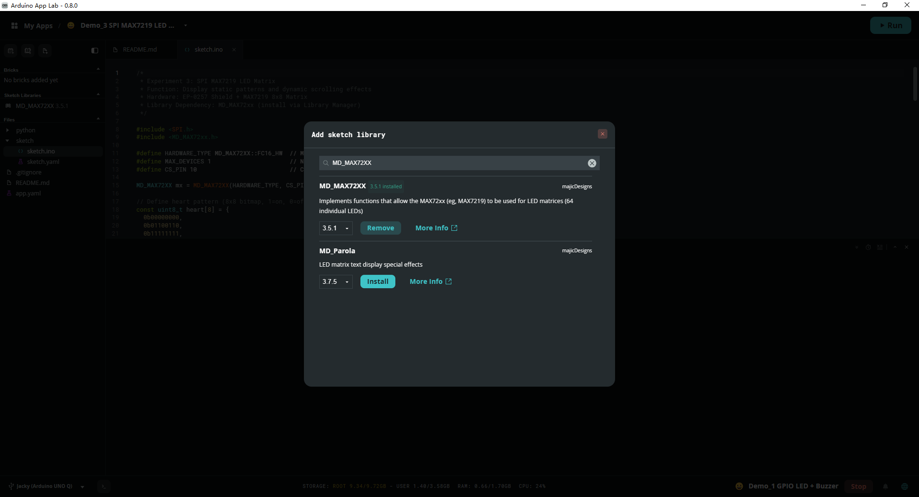This screenshot has width=919, height=497.
Task: Open the MD_Parola version 3.7.5 dropdown
Action: [x=336, y=281]
